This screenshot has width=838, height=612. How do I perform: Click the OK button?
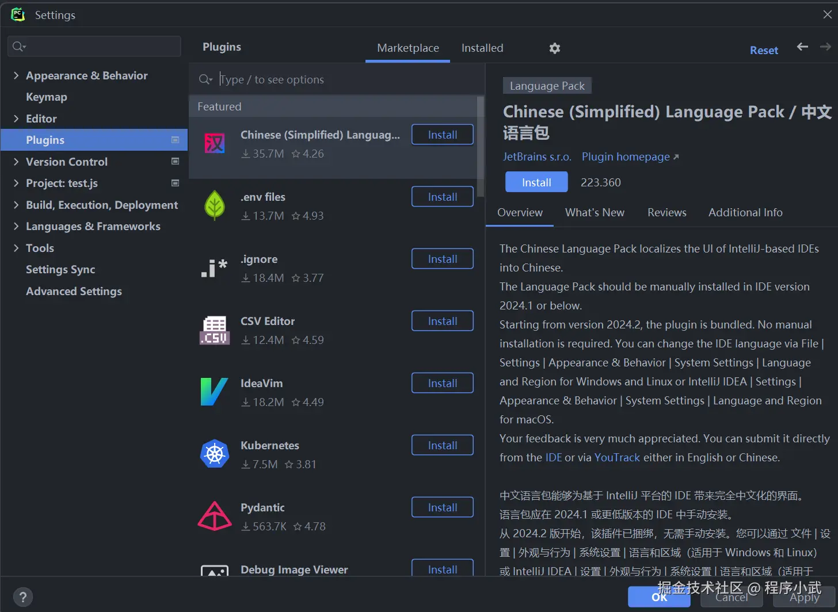point(659,597)
